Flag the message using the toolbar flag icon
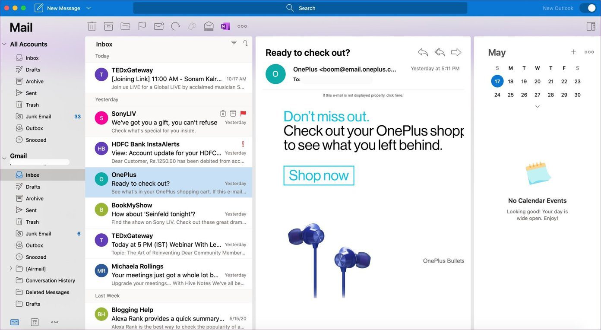 142,26
